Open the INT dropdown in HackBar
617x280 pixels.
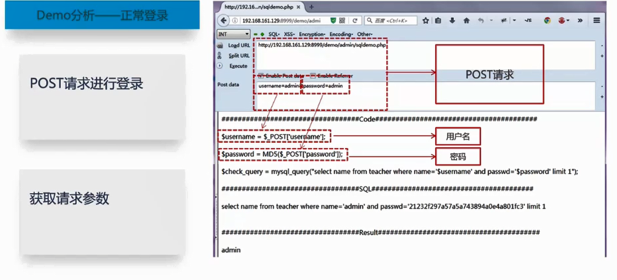(x=233, y=34)
